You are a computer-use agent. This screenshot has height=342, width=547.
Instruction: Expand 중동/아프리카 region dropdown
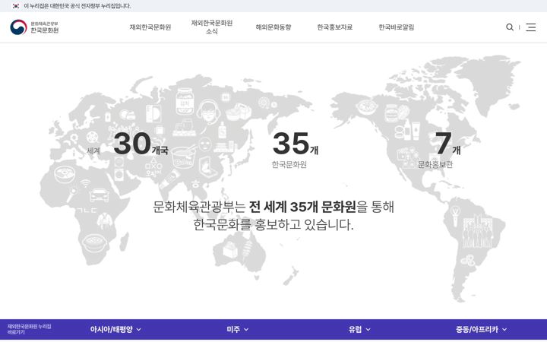[x=481, y=329]
